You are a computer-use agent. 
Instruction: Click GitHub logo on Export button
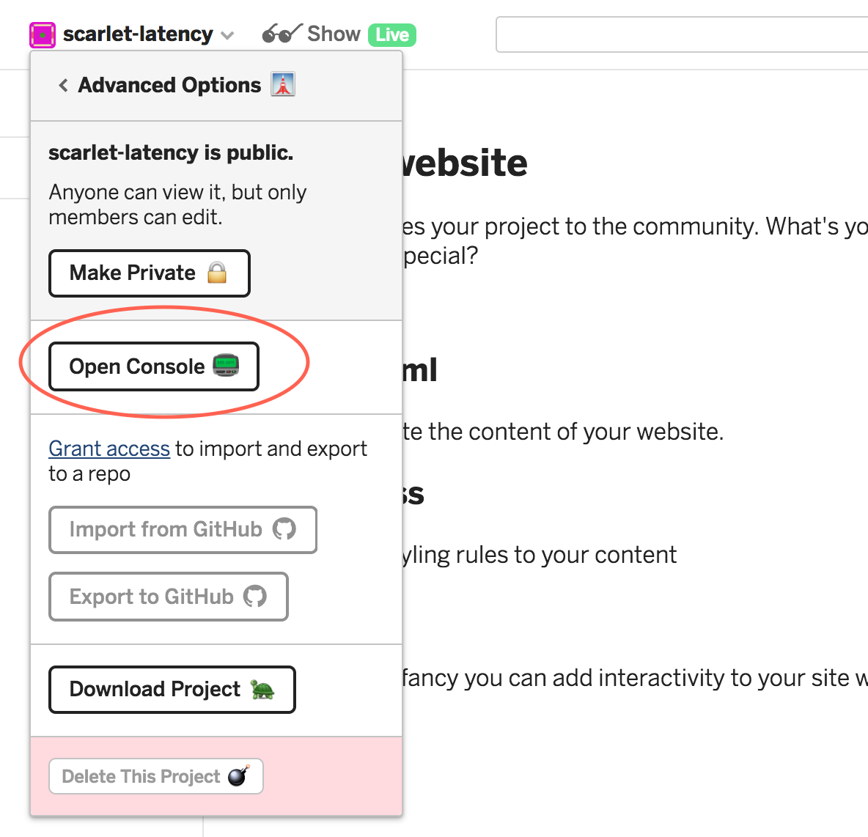click(x=255, y=596)
